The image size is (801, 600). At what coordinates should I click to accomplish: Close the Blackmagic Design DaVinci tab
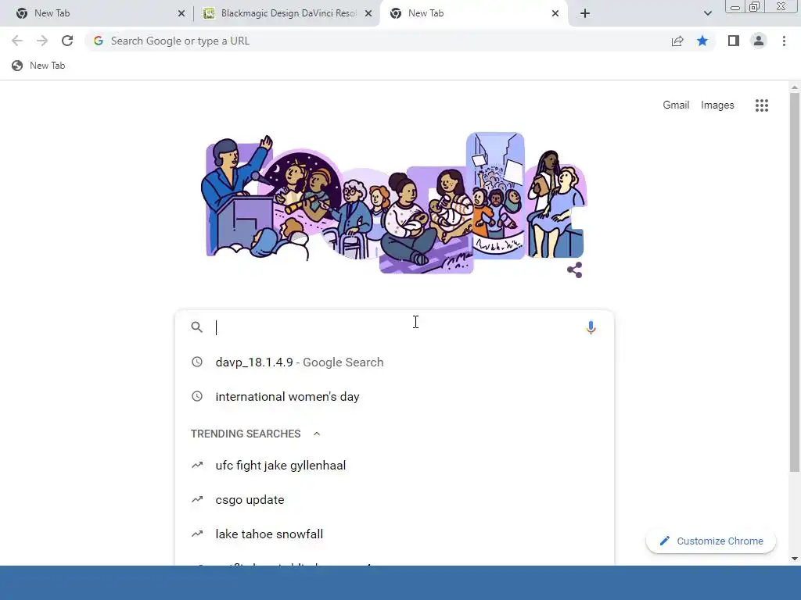(368, 13)
